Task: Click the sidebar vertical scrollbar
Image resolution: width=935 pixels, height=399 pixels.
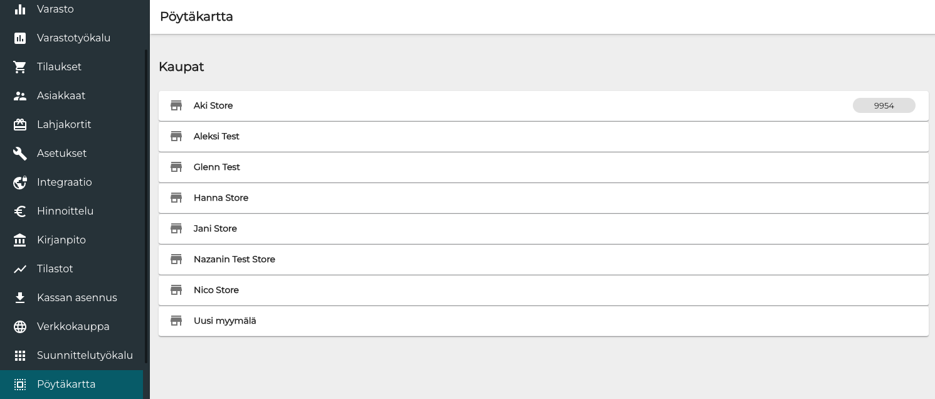Action: coord(147,207)
